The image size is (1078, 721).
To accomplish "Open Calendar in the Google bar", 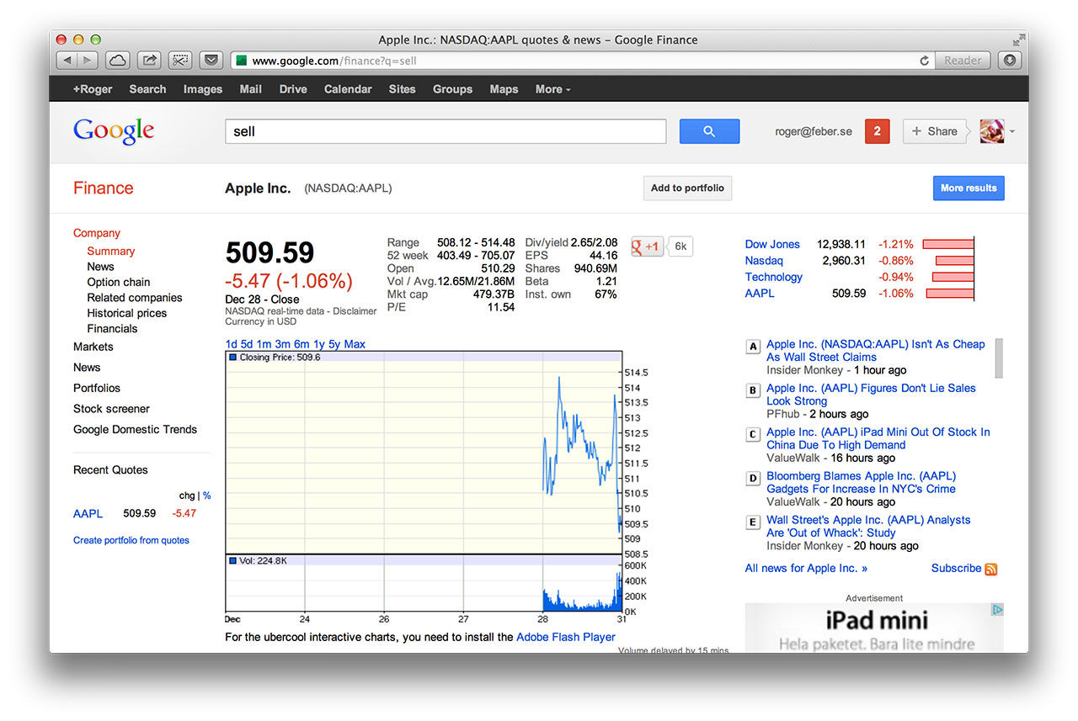I will pyautogui.click(x=348, y=89).
